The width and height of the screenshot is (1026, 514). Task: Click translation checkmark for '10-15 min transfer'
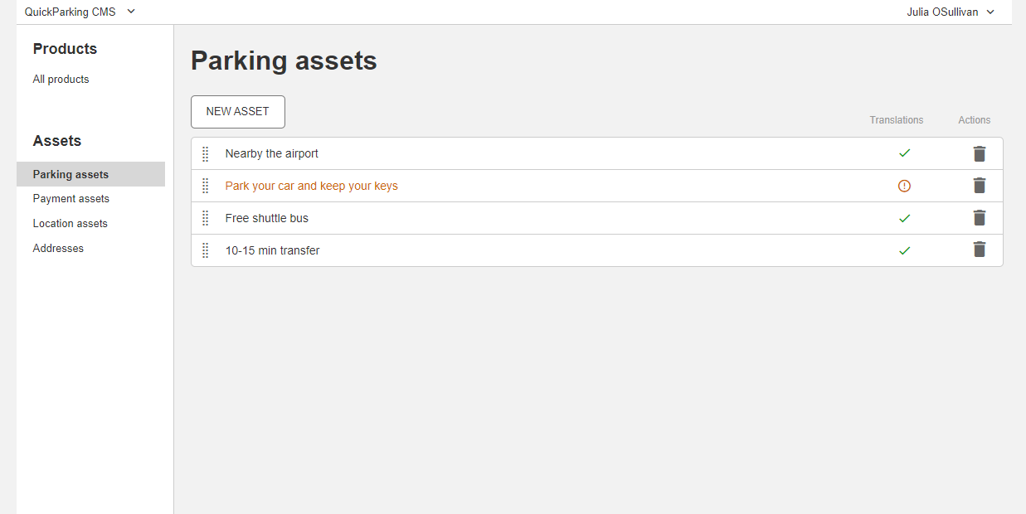(x=904, y=250)
